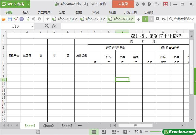Print the spreadsheet with the printer icon

22,19
